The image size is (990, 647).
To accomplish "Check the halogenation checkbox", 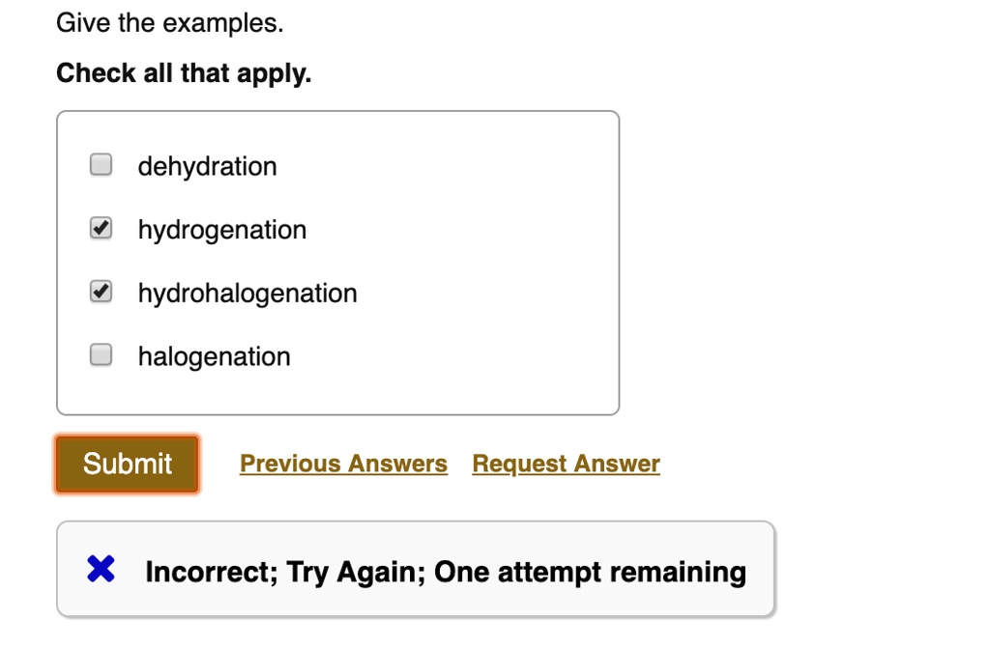I will coord(100,355).
